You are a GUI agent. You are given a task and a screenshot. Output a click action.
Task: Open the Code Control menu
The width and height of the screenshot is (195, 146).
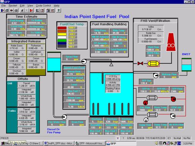(x=43, y=6)
